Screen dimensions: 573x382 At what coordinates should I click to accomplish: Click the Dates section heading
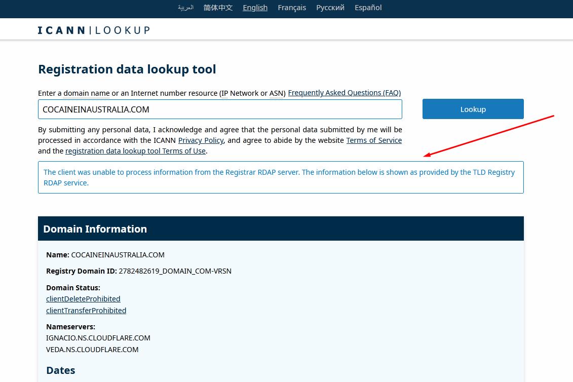[x=61, y=370]
